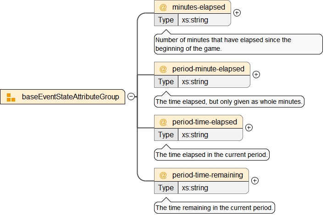Screen dimensions: 326x215
Task: Click the 'time remaining in the current period' note
Action: pos(215,208)
